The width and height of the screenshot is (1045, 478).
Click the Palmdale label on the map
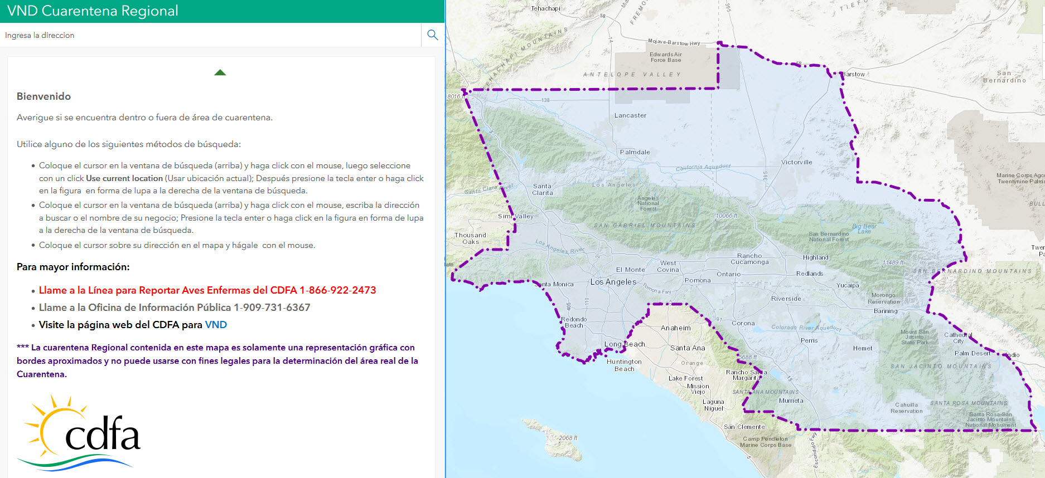[x=635, y=152]
